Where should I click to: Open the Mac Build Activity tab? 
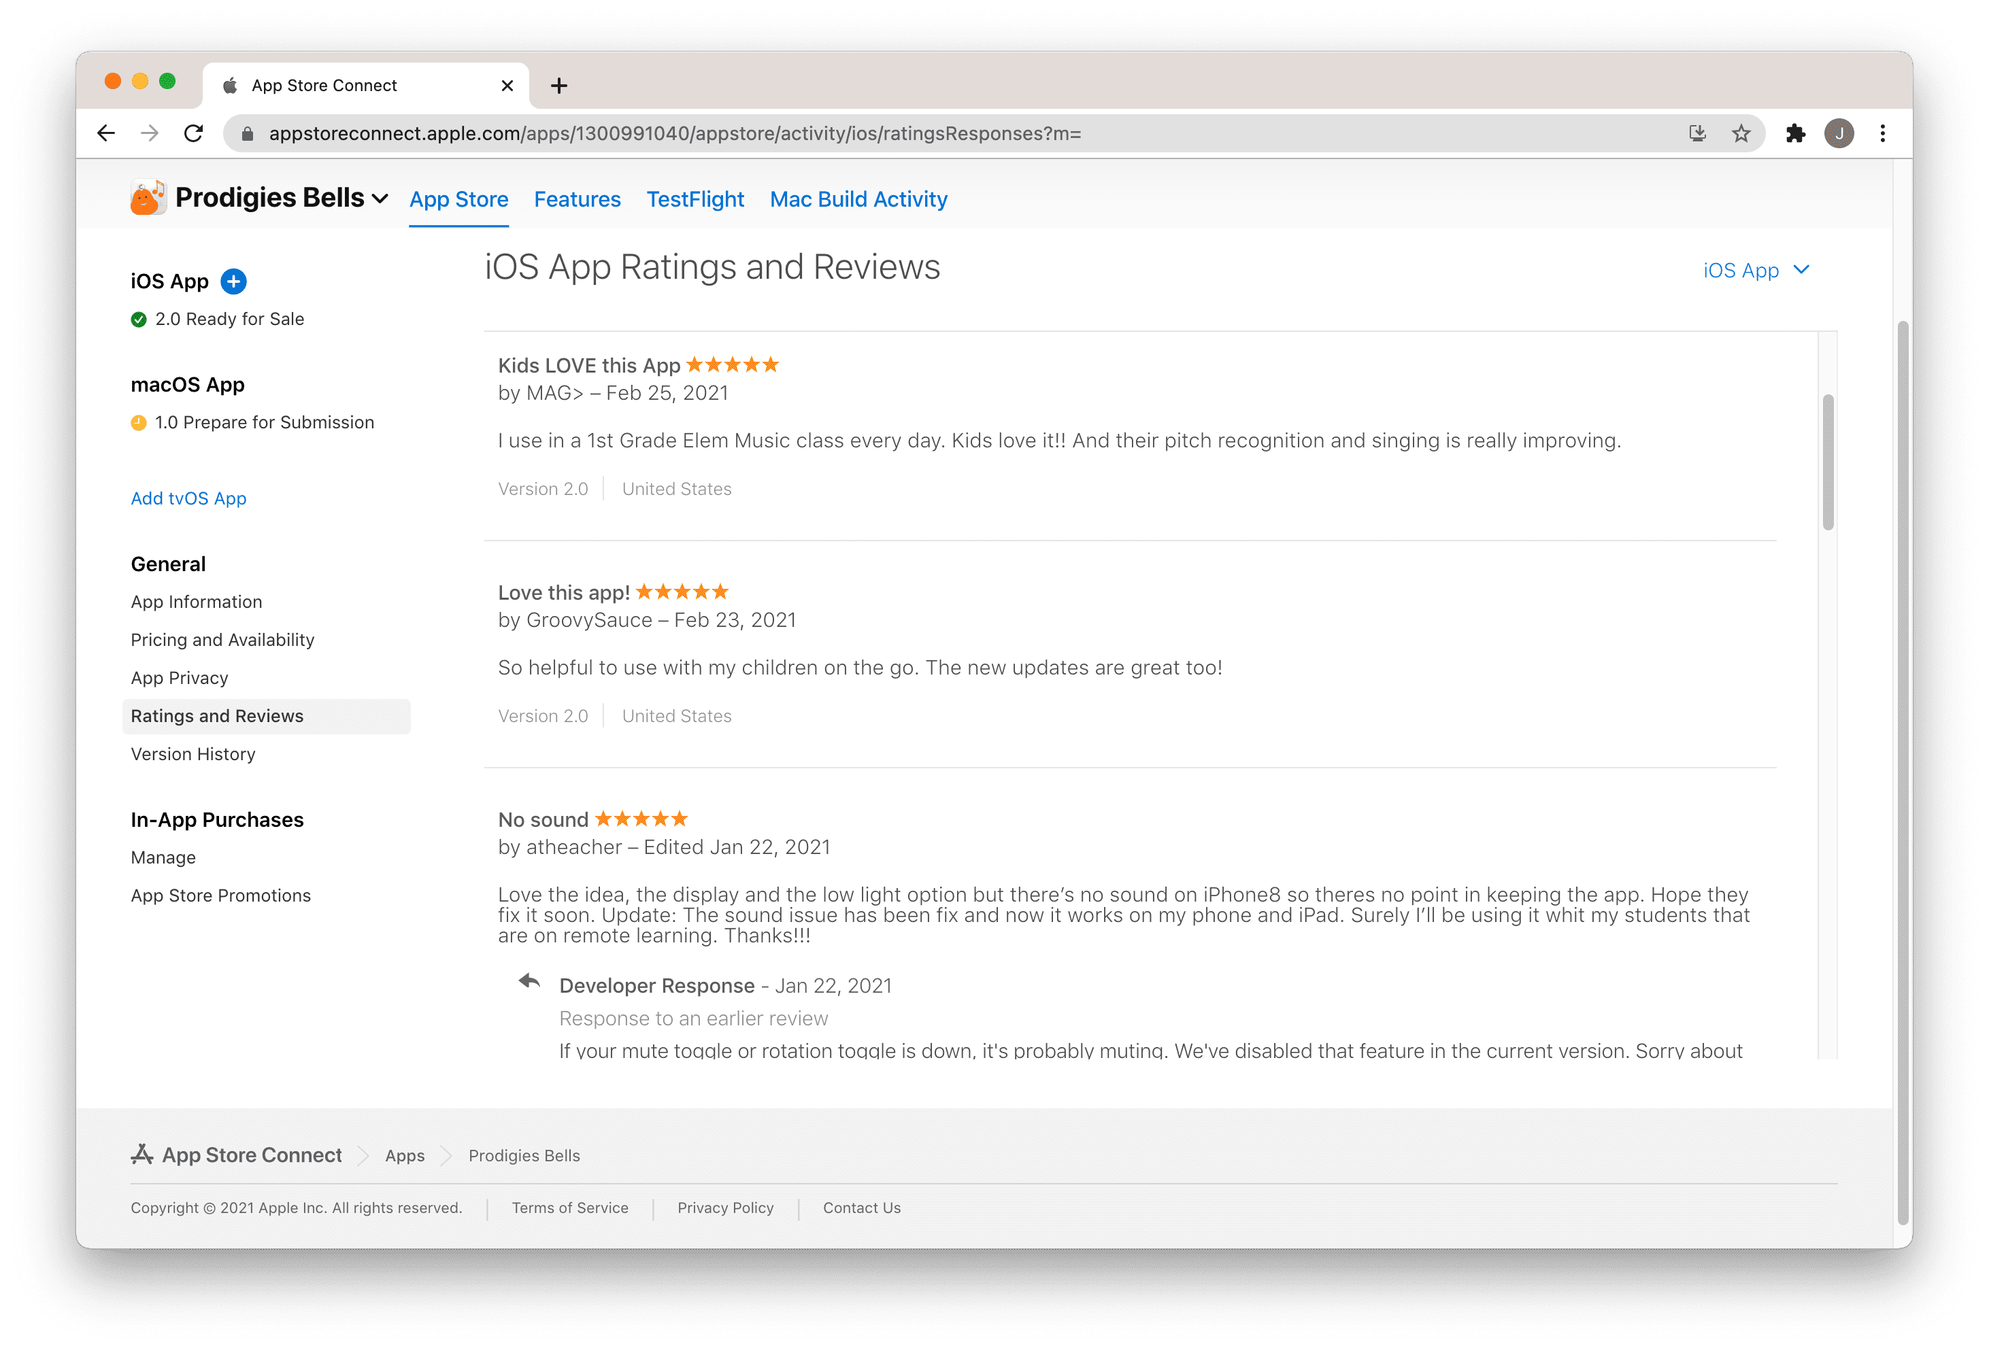pyautogui.click(x=858, y=199)
